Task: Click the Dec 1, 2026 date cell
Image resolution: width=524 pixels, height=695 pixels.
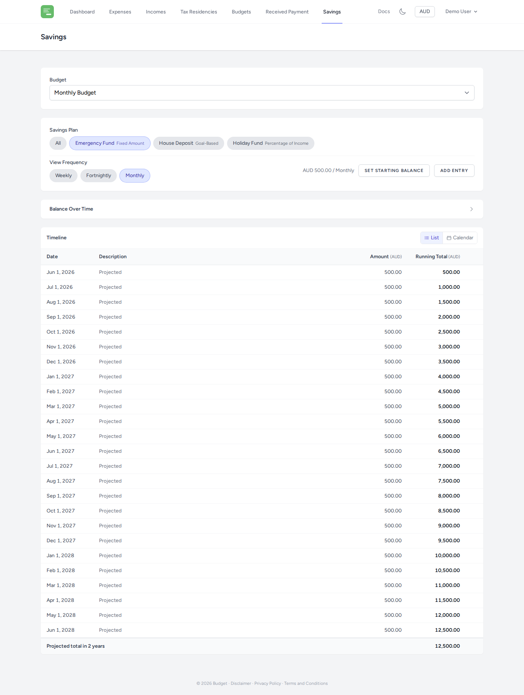Action: pyautogui.click(x=61, y=362)
